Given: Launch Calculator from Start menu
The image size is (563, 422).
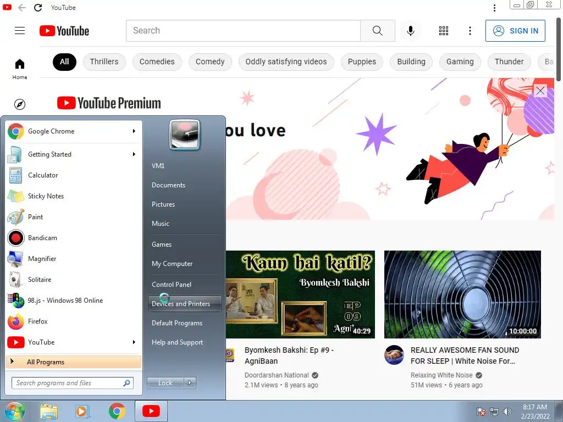Looking at the screenshot, I should point(74,175).
